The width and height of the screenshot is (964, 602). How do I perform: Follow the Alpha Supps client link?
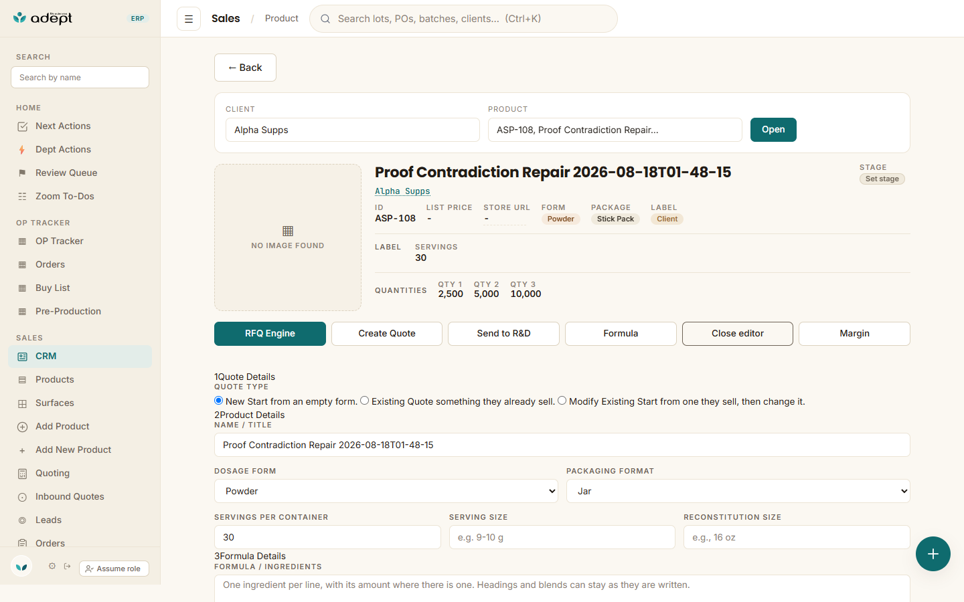coord(402,191)
